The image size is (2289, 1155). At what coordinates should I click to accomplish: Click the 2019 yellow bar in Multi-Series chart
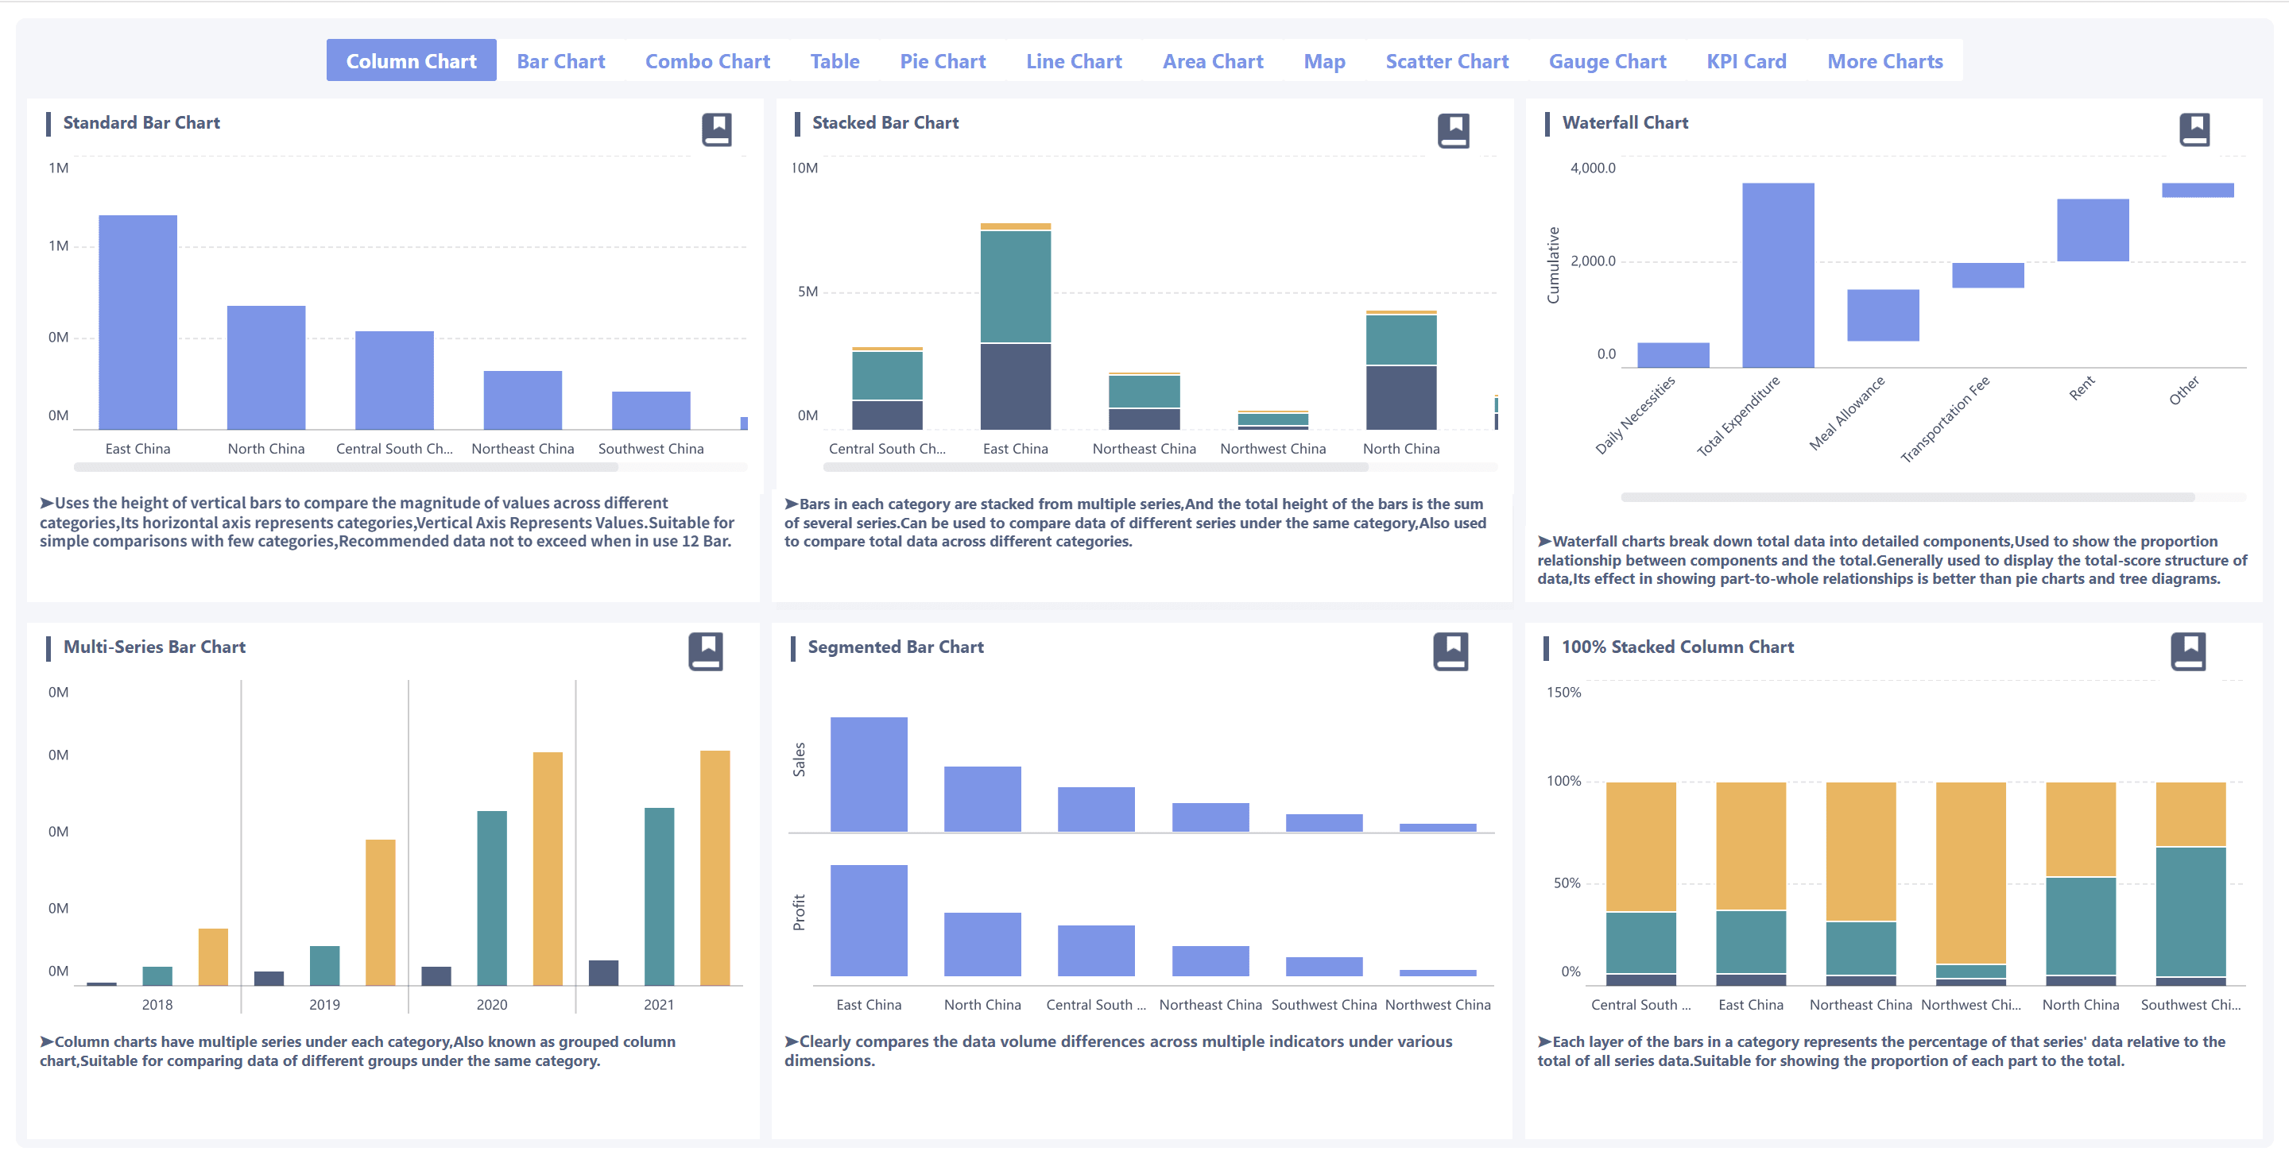point(381,912)
